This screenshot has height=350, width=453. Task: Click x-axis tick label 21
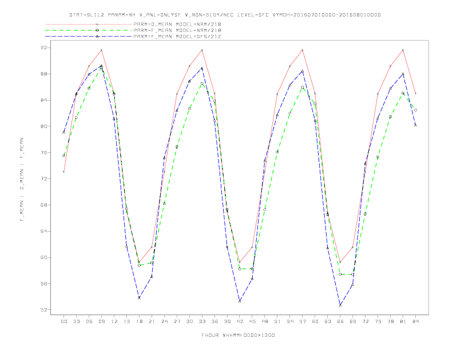point(152,321)
